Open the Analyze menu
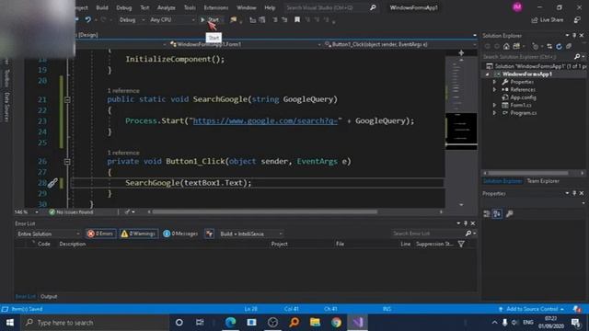This screenshot has height=331, width=589. pyautogui.click(x=166, y=7)
